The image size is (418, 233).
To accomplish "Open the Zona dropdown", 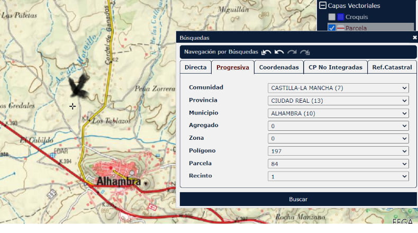I will tap(338, 139).
